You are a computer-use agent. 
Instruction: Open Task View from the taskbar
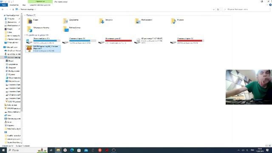pos(51,150)
